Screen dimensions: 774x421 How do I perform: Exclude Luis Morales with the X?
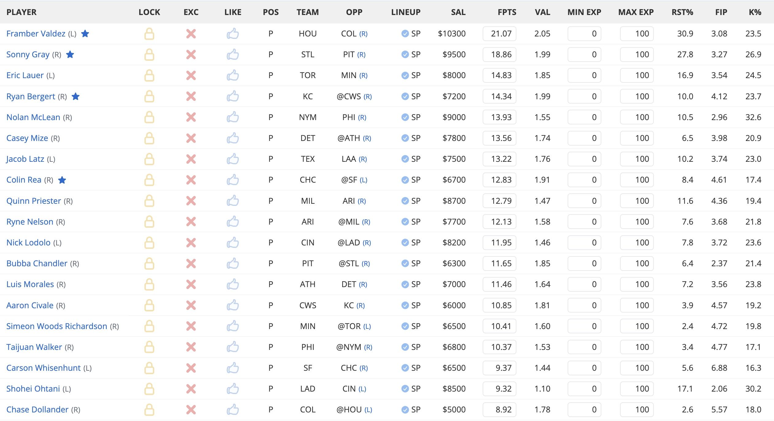[191, 284]
